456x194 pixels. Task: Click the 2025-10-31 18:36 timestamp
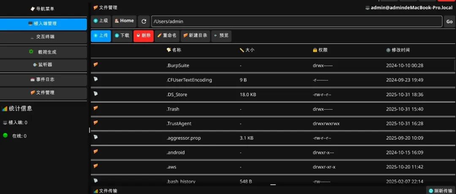tap(404, 94)
